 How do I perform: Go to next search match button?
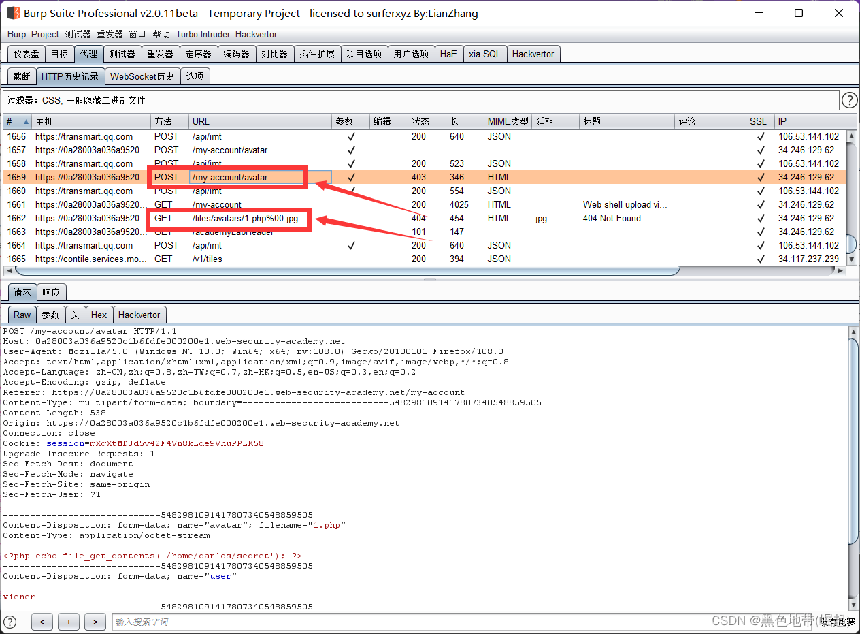click(x=95, y=621)
